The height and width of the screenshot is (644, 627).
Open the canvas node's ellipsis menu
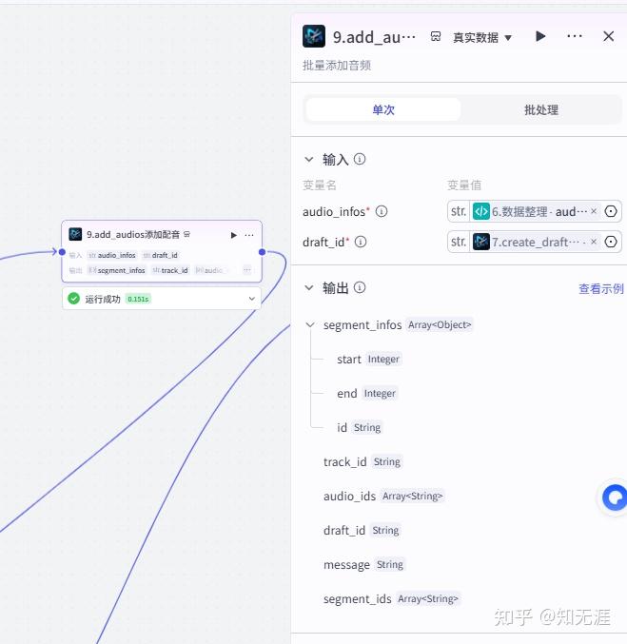(x=249, y=235)
